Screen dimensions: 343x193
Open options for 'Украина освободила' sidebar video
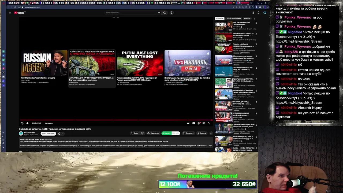256,45
